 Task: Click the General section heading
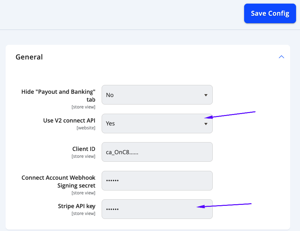[29, 57]
